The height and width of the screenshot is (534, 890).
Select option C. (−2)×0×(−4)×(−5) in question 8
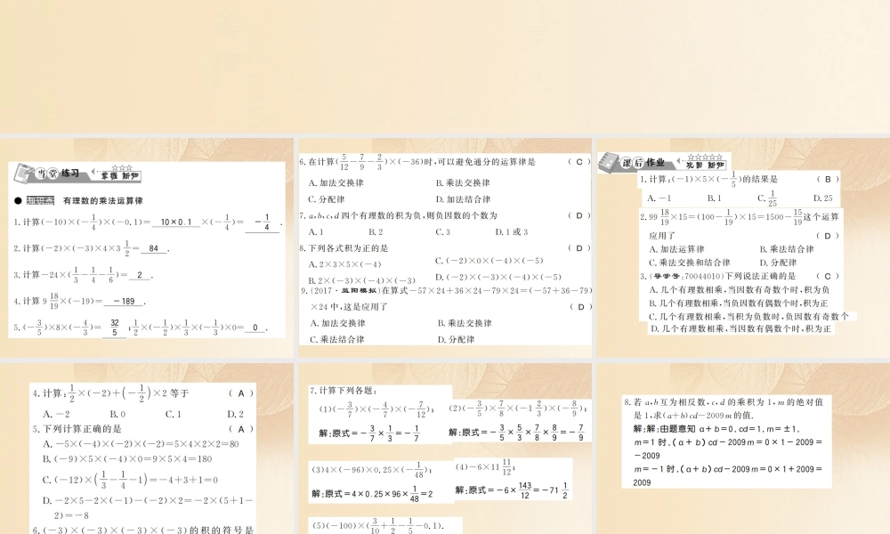[x=489, y=261]
